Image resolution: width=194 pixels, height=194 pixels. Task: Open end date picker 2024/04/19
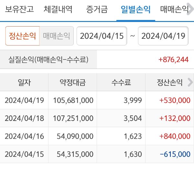[x=163, y=36]
